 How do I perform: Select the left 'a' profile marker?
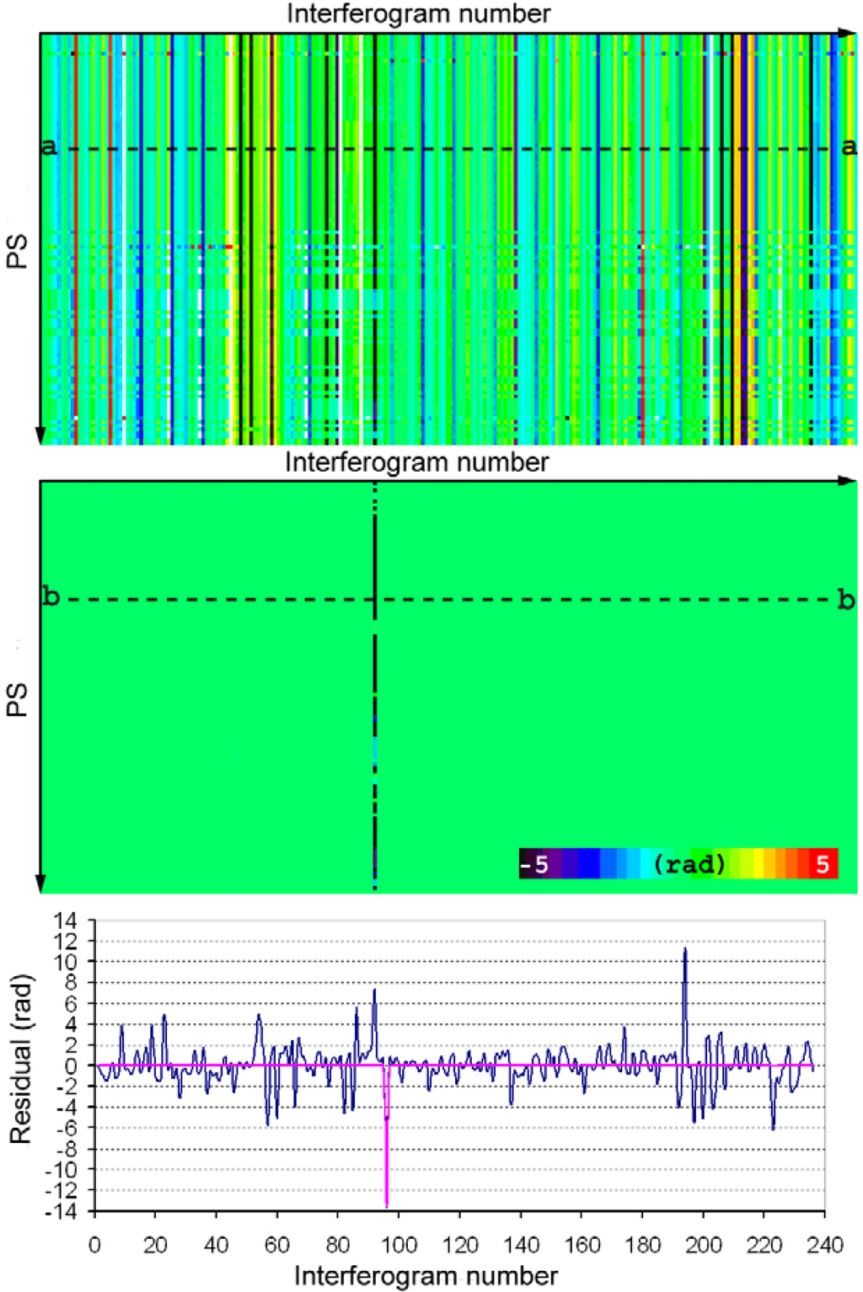coord(49,147)
